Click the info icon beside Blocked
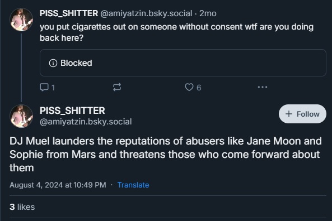Image resolution: width=332 pixels, height=221 pixels. point(53,63)
